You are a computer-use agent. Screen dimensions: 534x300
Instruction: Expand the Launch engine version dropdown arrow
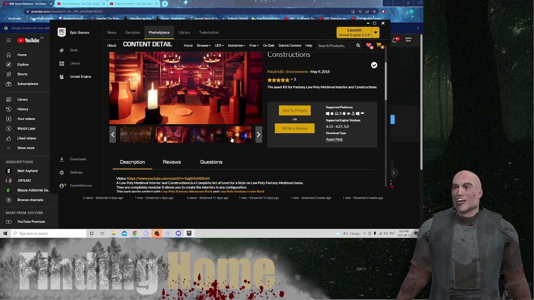(x=375, y=32)
